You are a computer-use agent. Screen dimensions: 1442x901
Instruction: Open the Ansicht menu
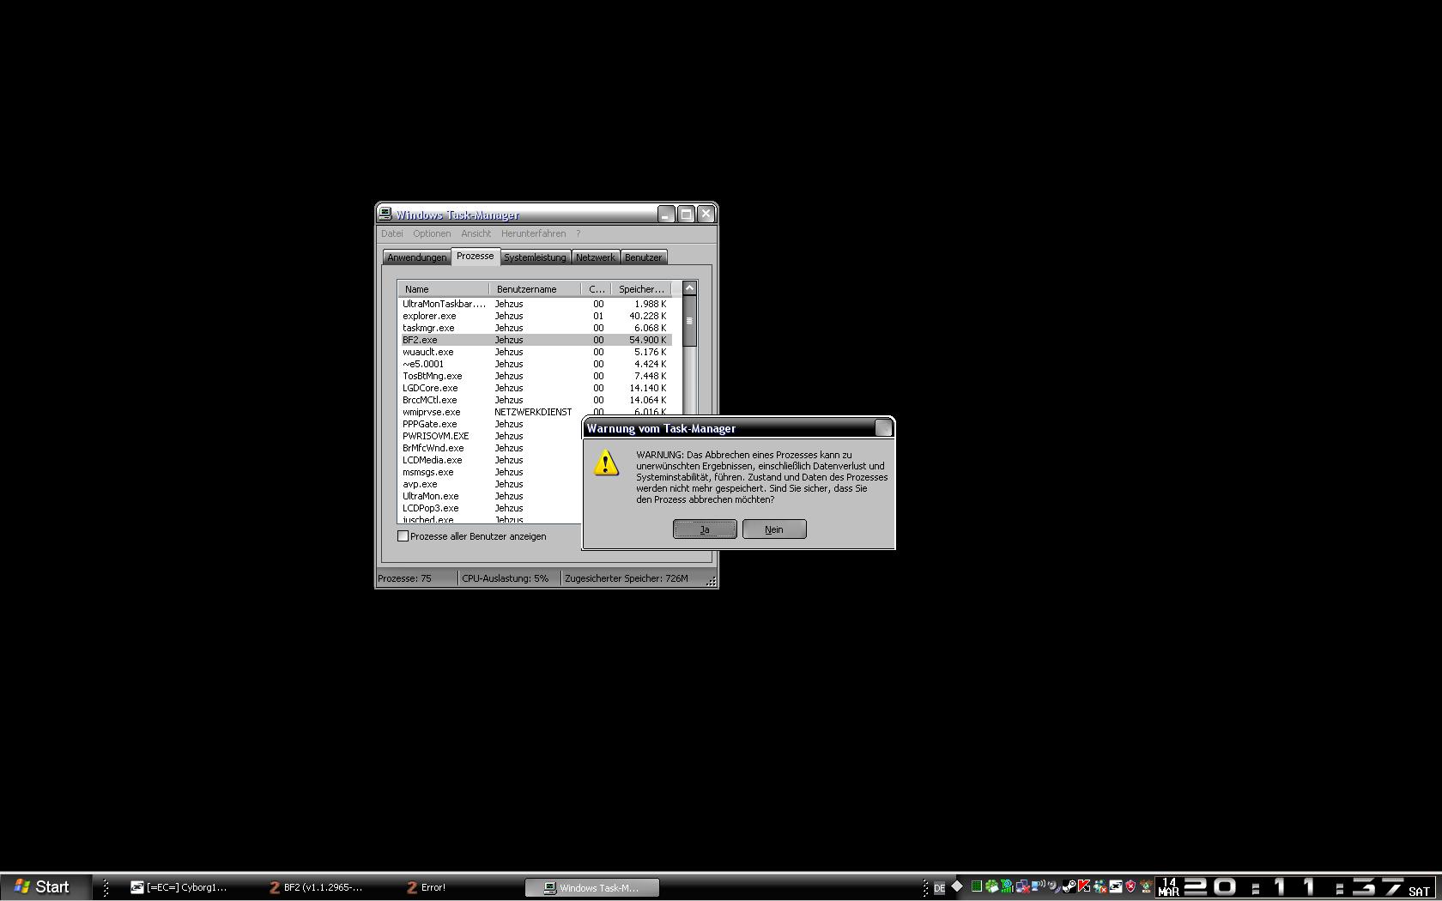(x=476, y=233)
